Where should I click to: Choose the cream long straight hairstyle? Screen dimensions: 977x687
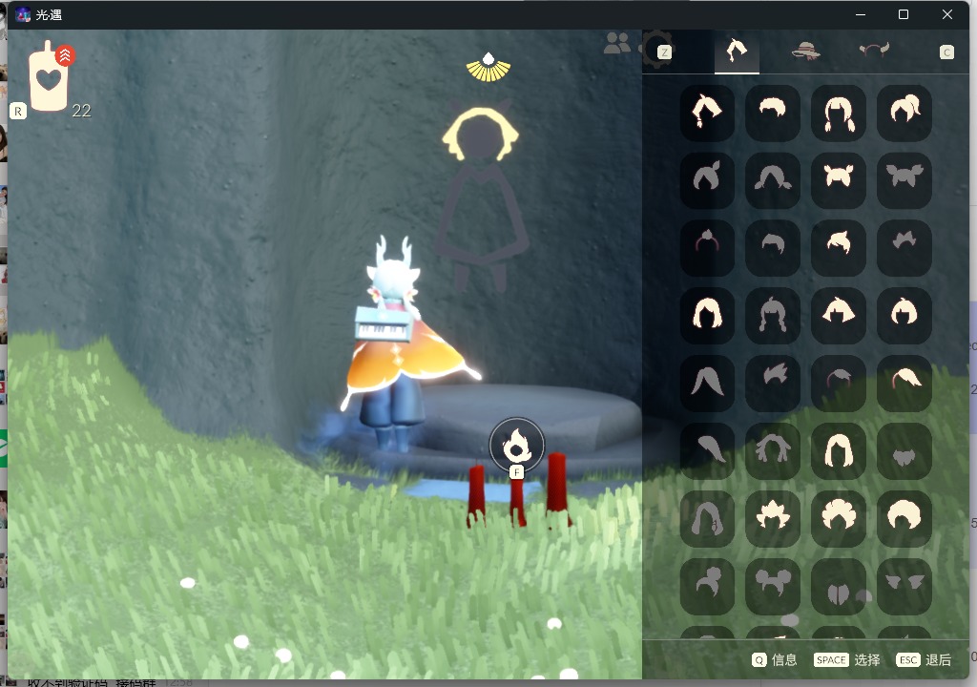coord(839,451)
